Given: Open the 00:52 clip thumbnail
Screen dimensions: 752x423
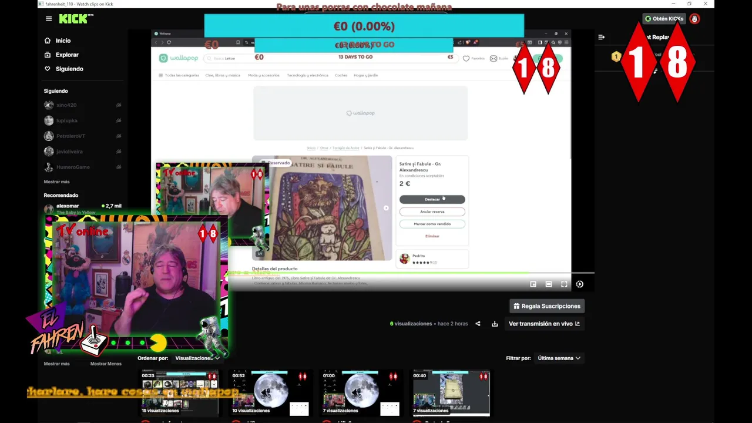Looking at the screenshot, I should coord(269,392).
